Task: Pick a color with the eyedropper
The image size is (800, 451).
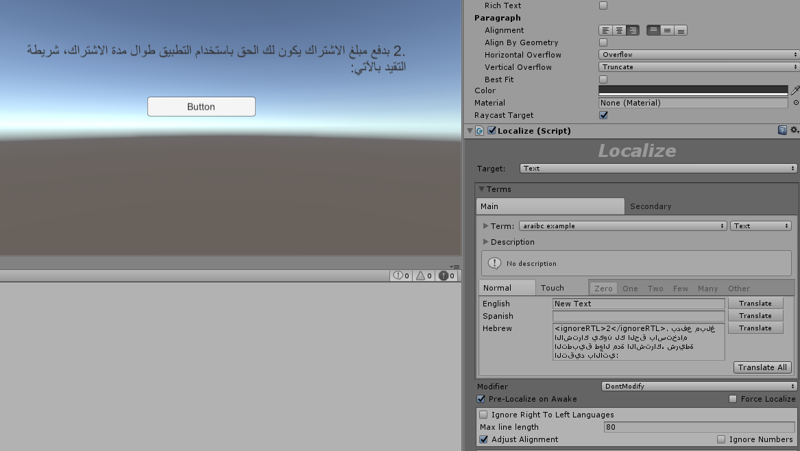Action: tap(795, 90)
